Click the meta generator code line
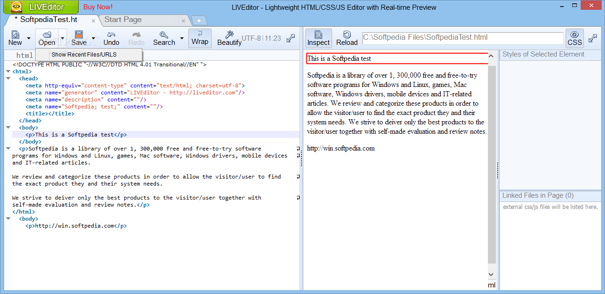Screen dimensions: 605x294 pos(135,93)
